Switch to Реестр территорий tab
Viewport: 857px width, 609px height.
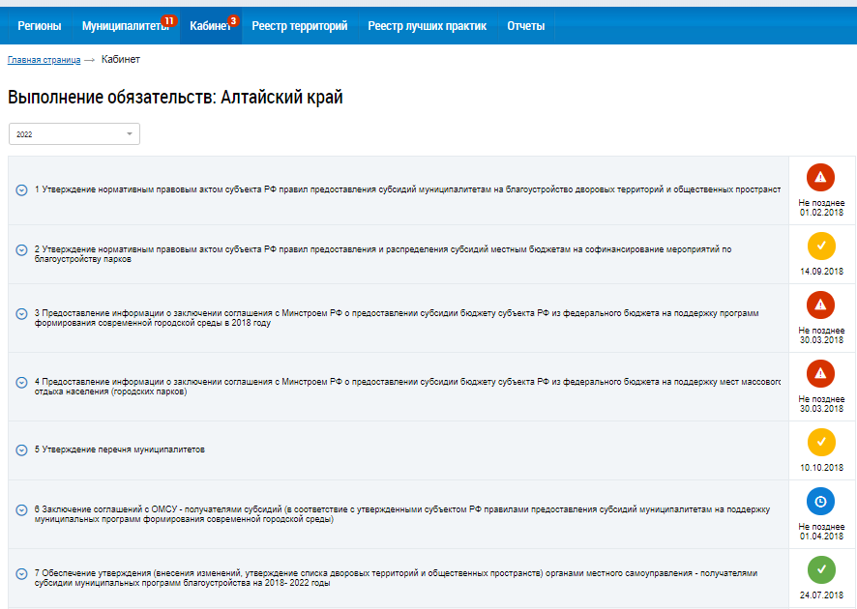point(299,26)
